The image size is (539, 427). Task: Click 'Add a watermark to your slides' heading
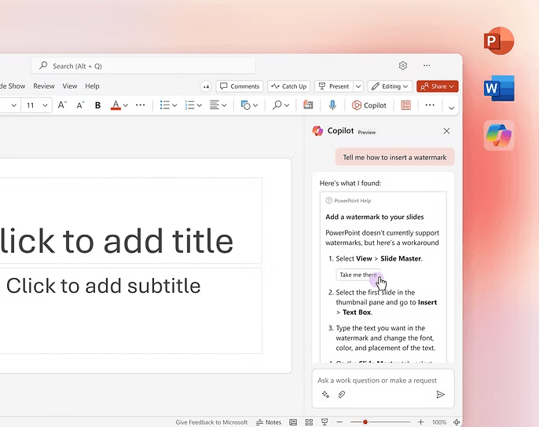click(x=374, y=217)
